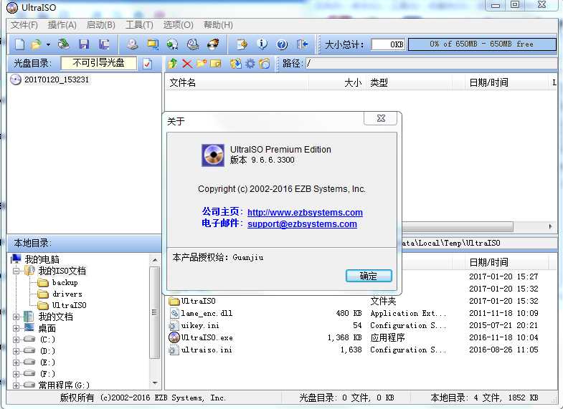This screenshot has height=409, width=563.
Task: Expand the (F:) drive node
Action: tap(16, 374)
